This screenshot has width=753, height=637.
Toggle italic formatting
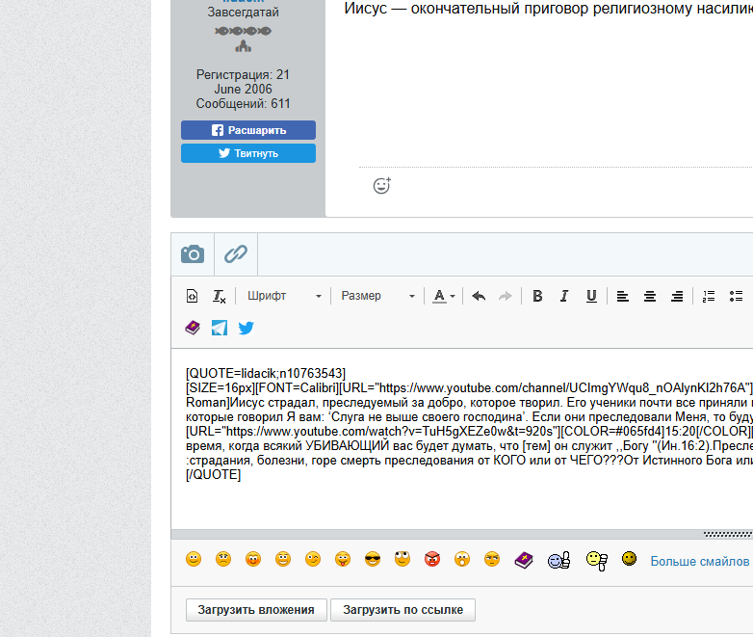tap(564, 296)
